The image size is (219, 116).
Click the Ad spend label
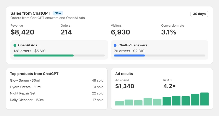122,80
